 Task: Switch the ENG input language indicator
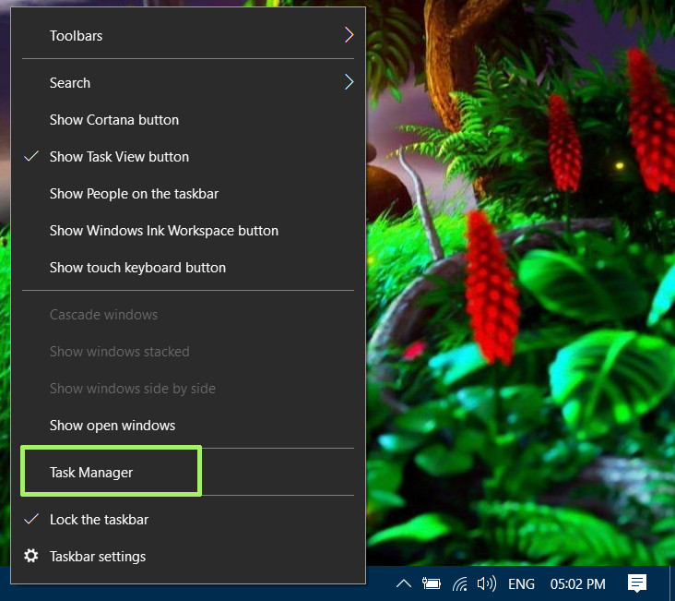[x=521, y=584]
